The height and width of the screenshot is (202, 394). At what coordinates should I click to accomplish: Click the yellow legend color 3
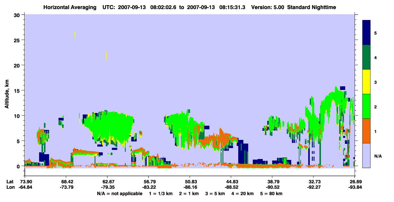point(366,82)
